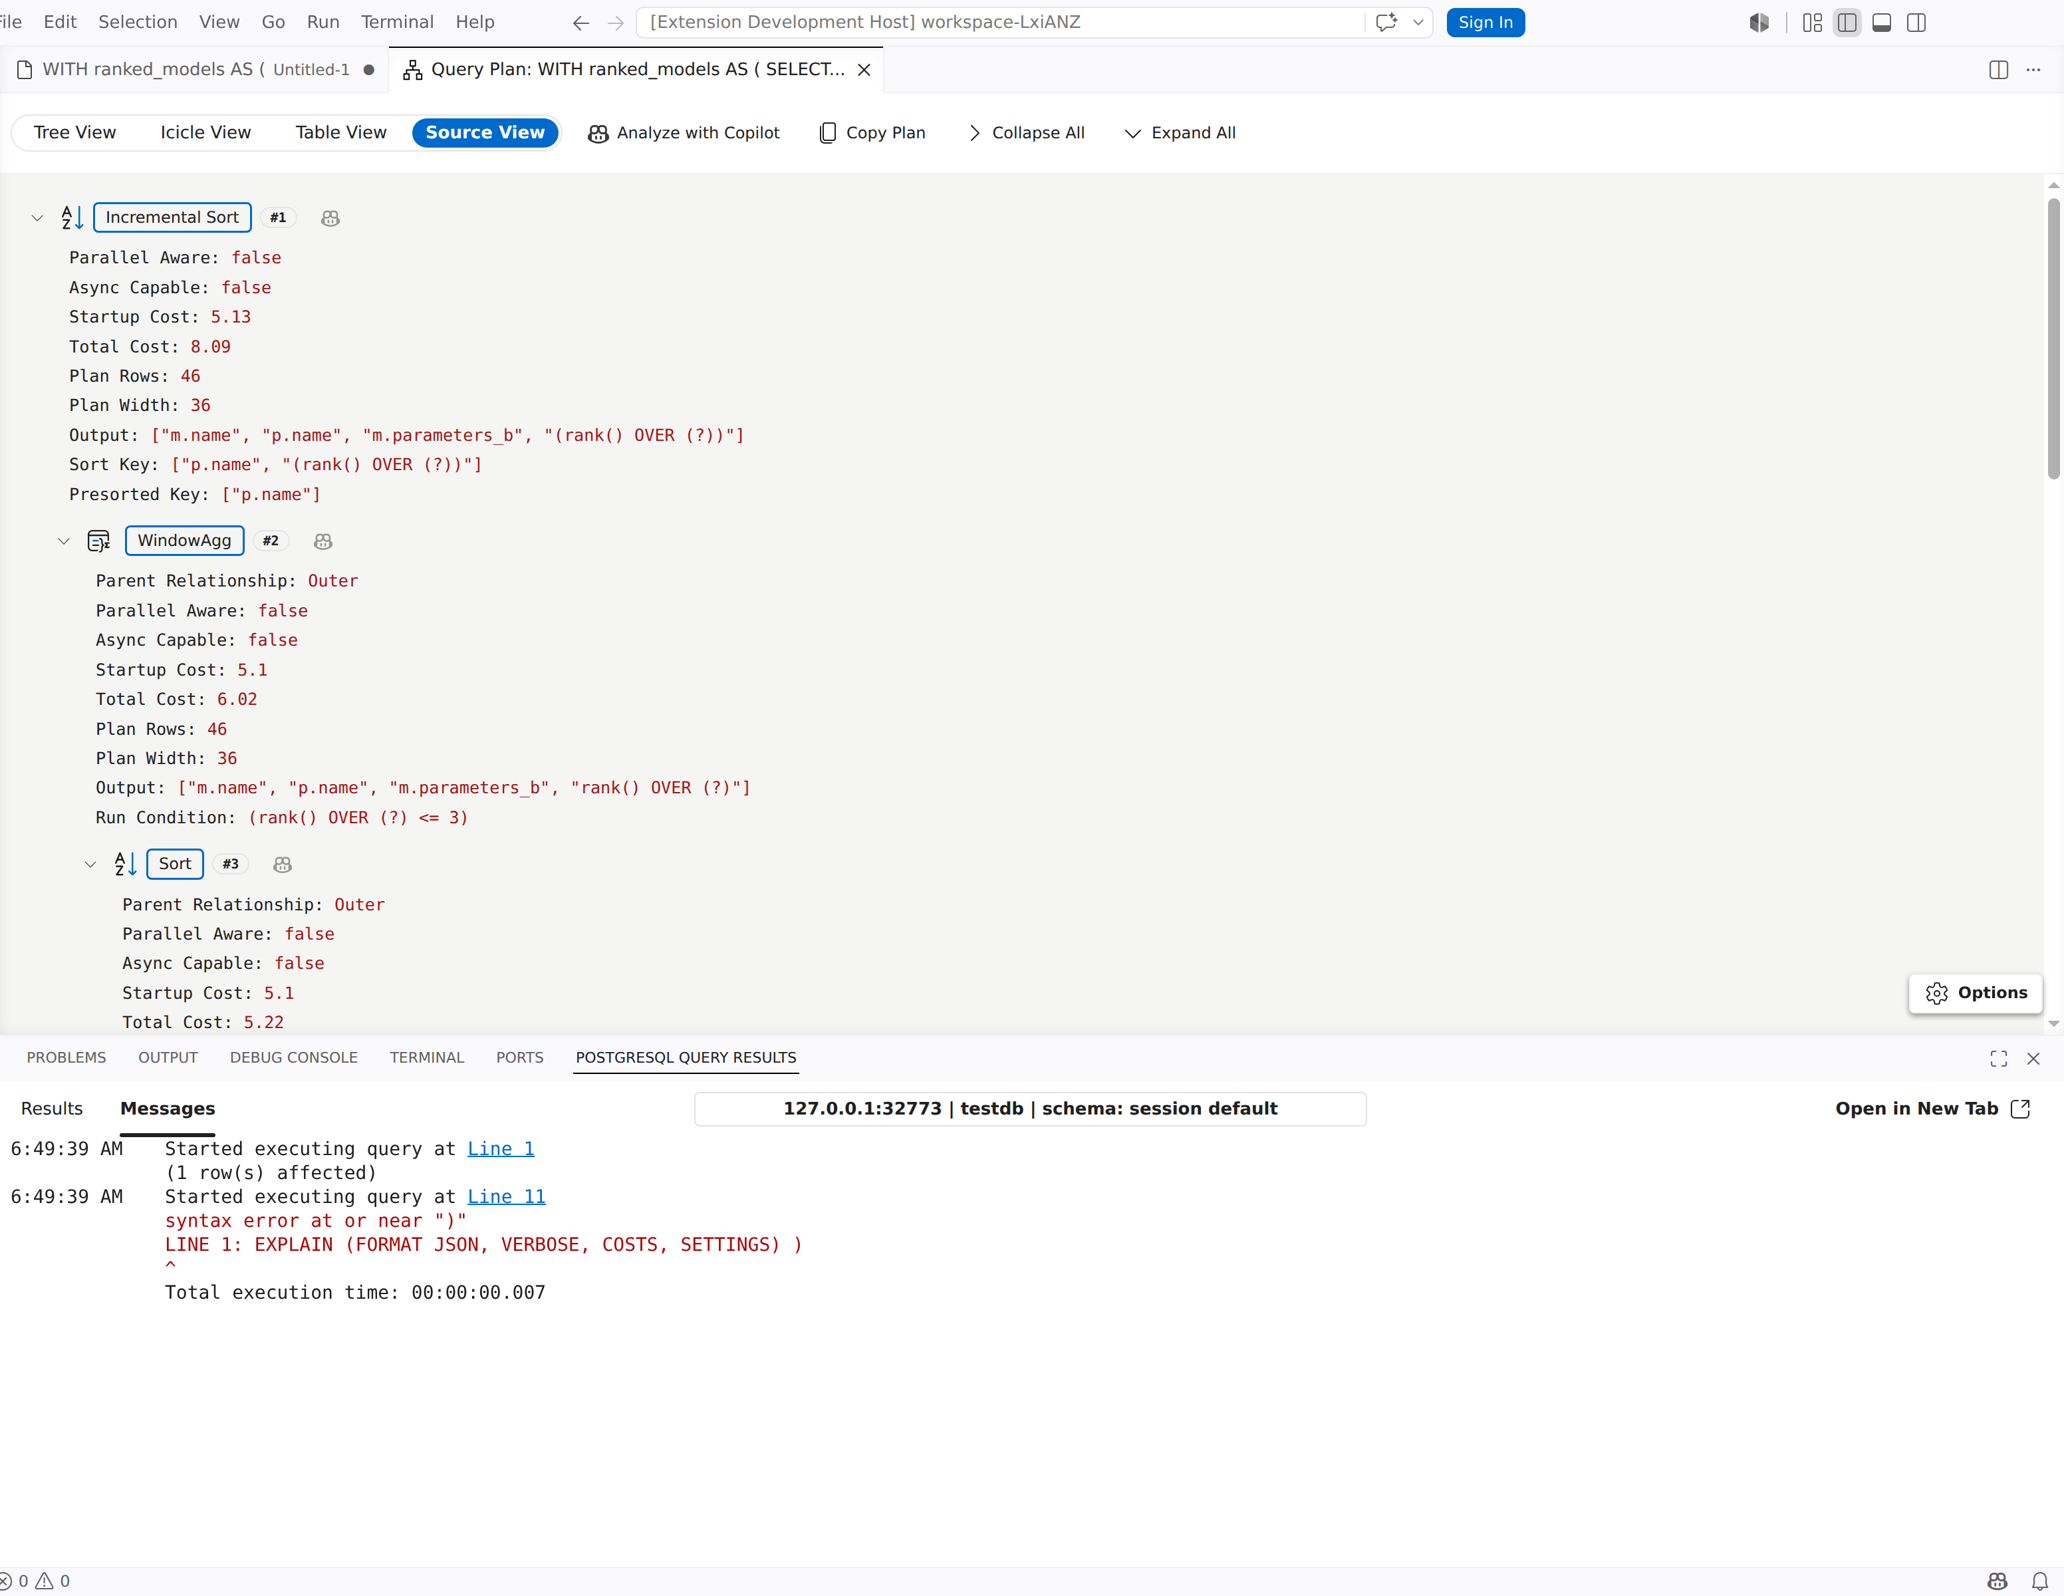Open the View menu
This screenshot has width=2064, height=1596.
tap(219, 23)
